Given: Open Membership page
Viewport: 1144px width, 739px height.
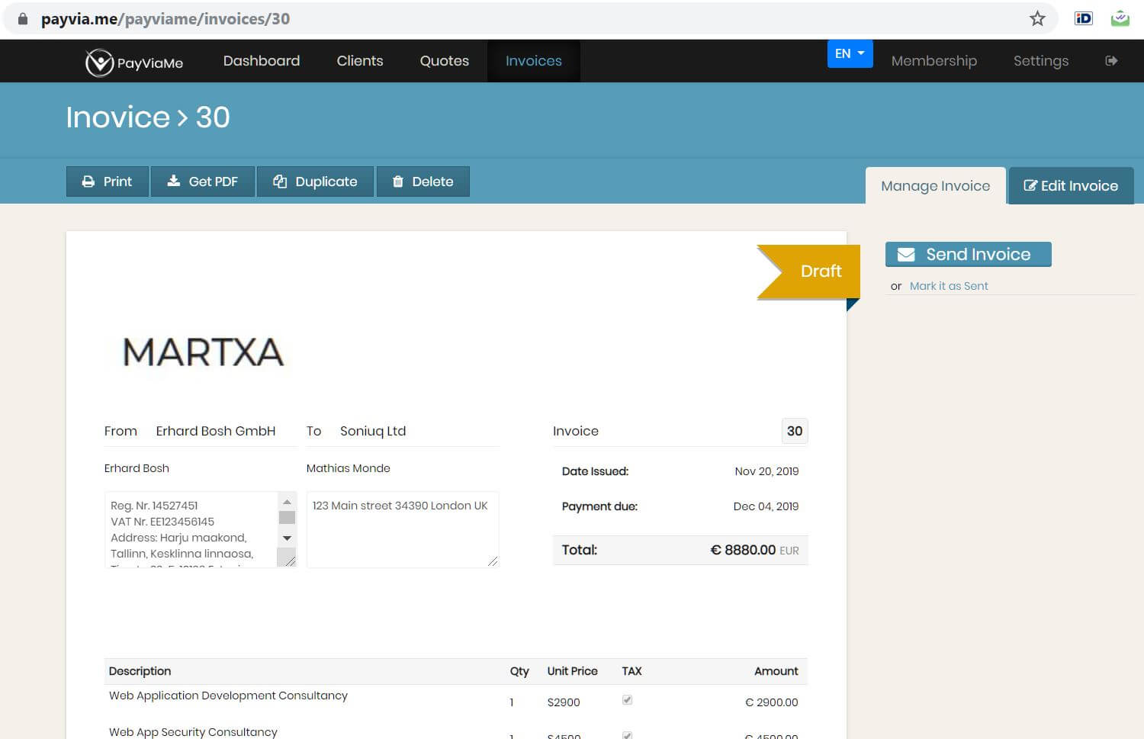Looking at the screenshot, I should click(x=934, y=61).
